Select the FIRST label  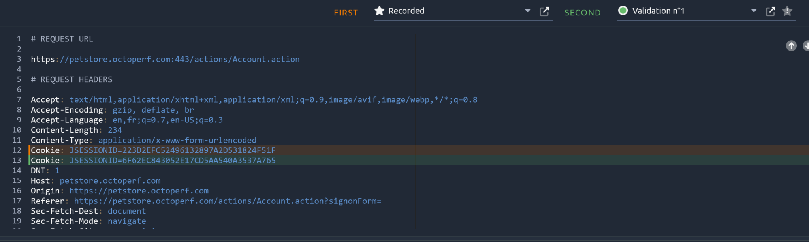coord(346,13)
